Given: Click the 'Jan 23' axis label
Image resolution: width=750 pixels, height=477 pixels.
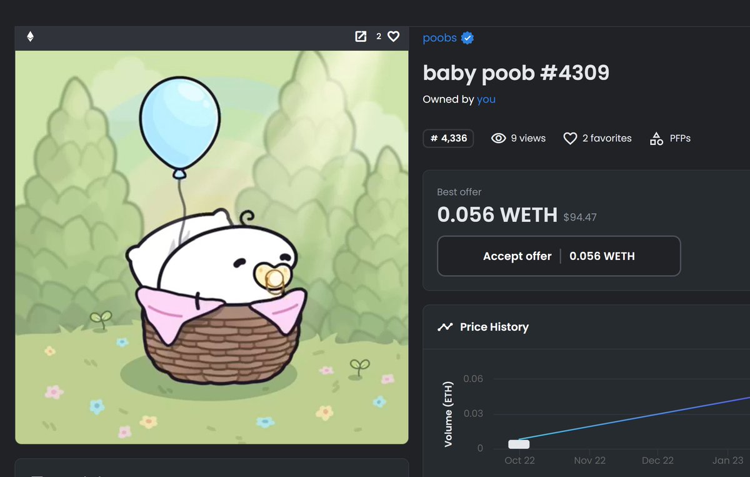Looking at the screenshot, I should pos(729,460).
